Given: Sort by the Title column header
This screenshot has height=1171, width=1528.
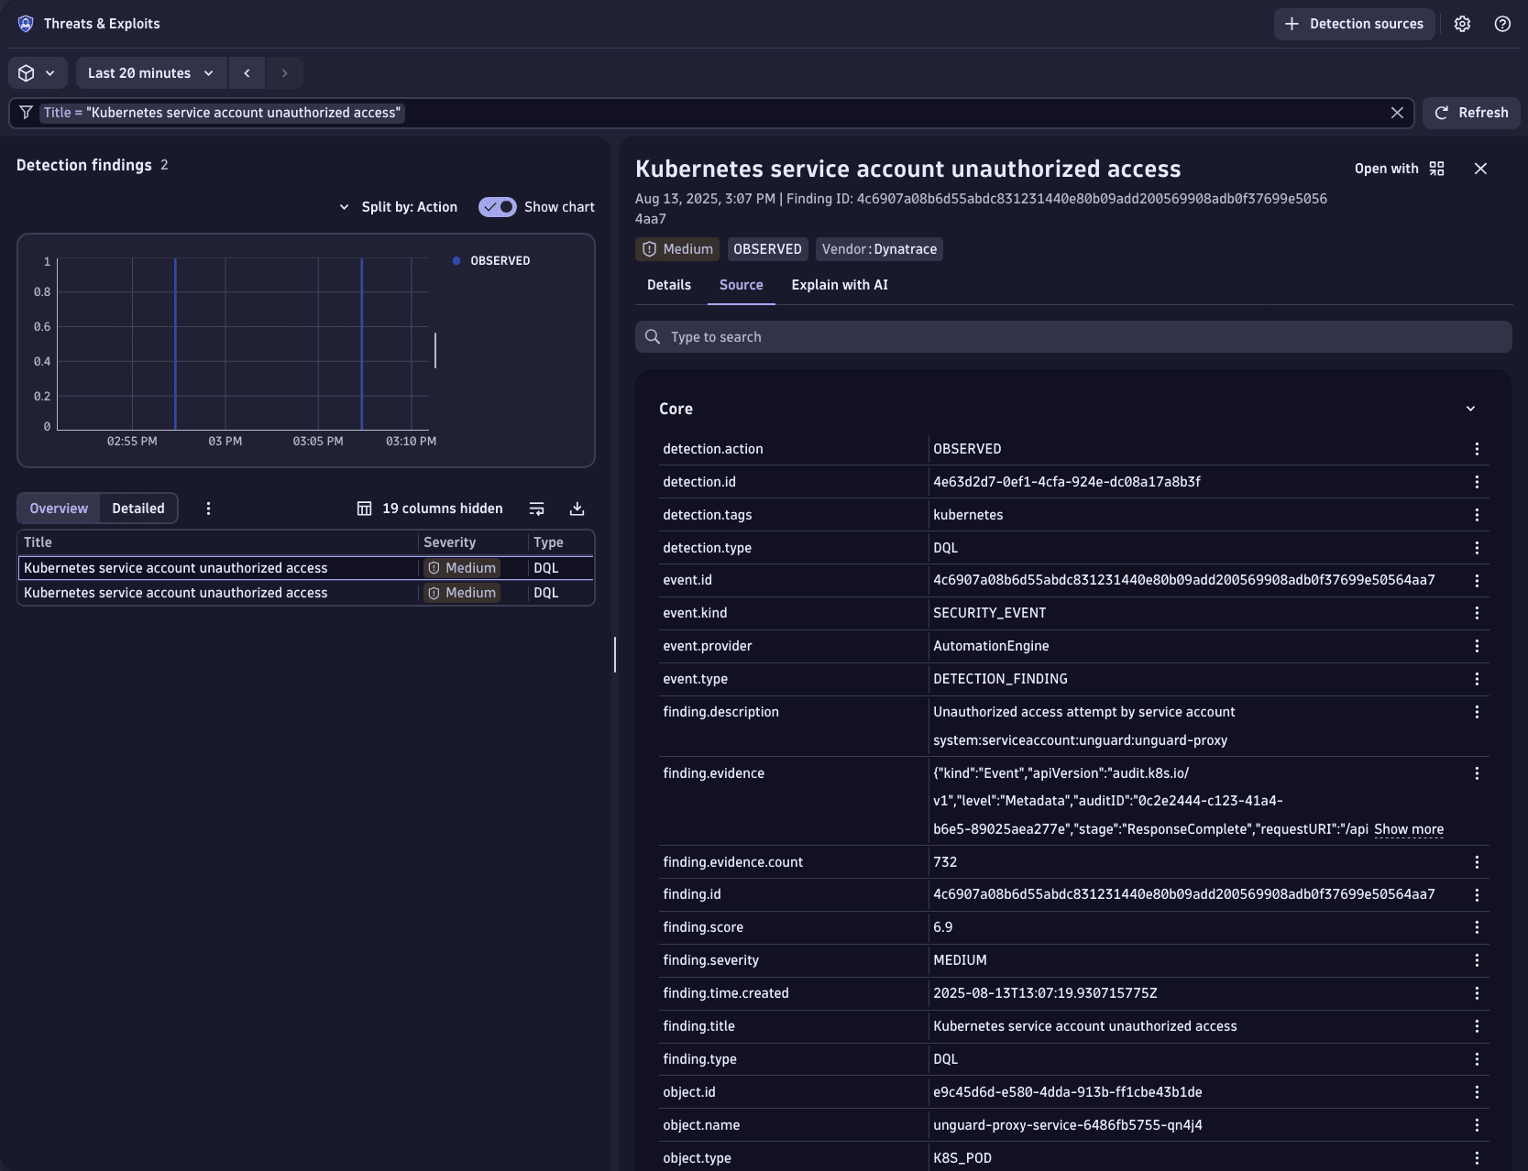Looking at the screenshot, I should click(218, 542).
